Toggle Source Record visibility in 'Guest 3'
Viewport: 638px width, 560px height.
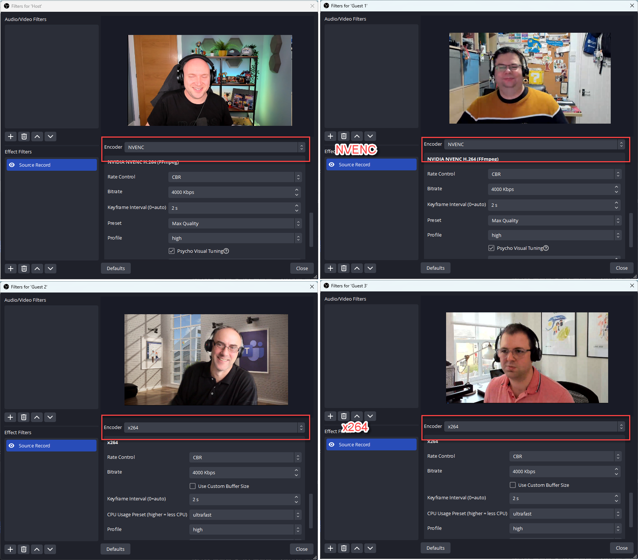(x=332, y=444)
